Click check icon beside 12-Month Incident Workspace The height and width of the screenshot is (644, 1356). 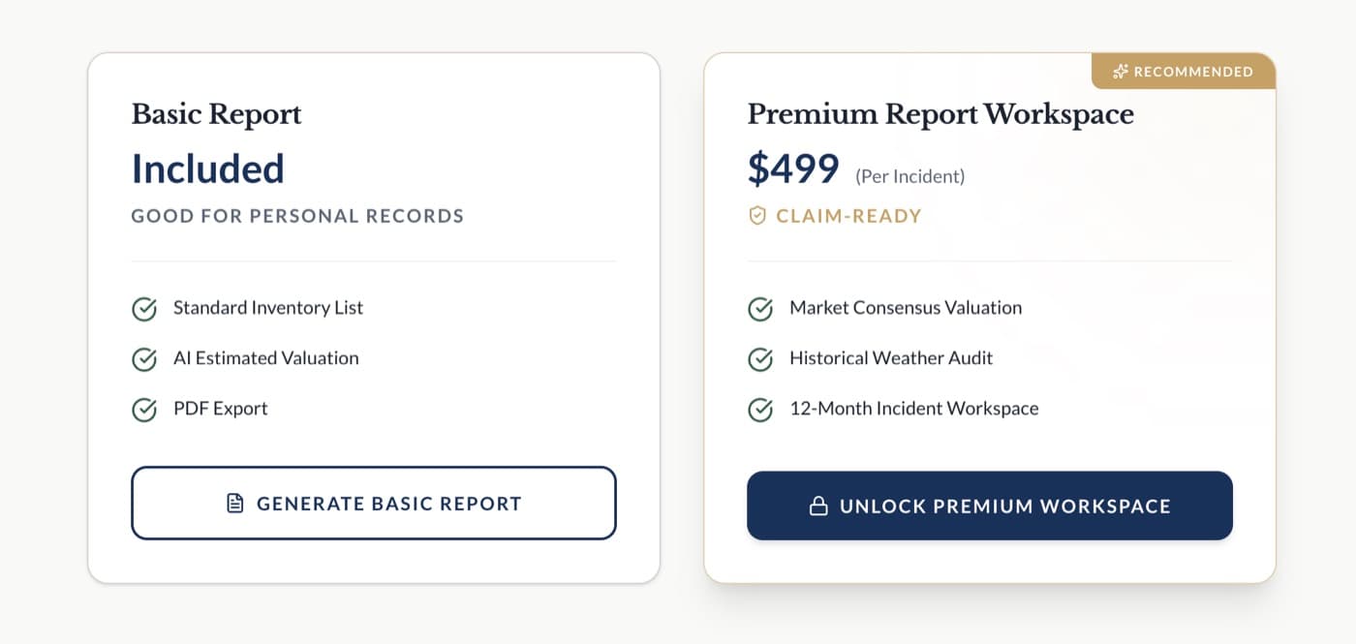[760, 410]
